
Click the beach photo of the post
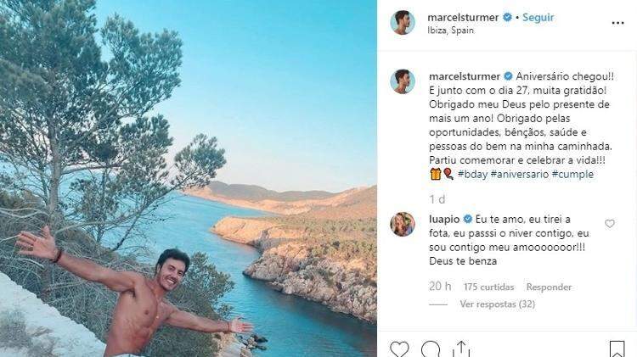188,178
